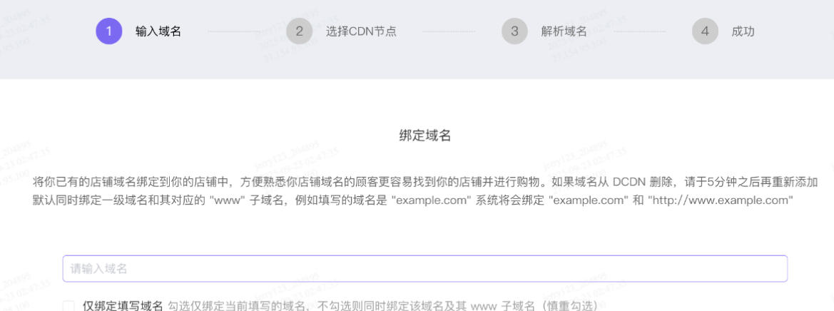Click the gray step 3 circle
Screen dimensions: 834x311
coord(514,31)
